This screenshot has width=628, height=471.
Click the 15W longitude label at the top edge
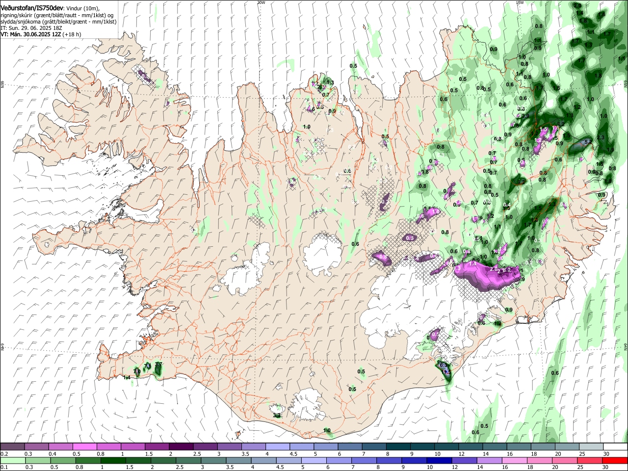[x=520, y=2]
